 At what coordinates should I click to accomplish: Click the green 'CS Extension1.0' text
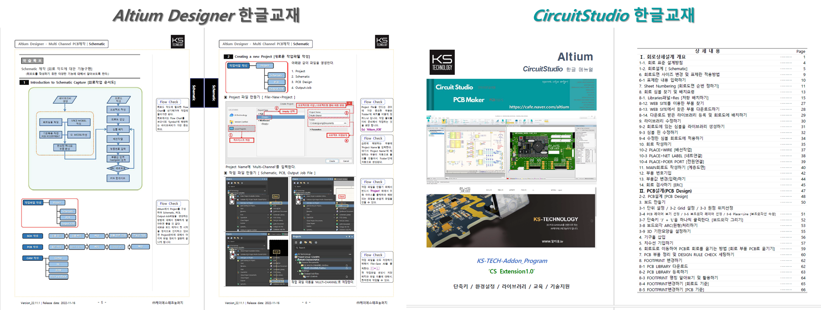511,272
